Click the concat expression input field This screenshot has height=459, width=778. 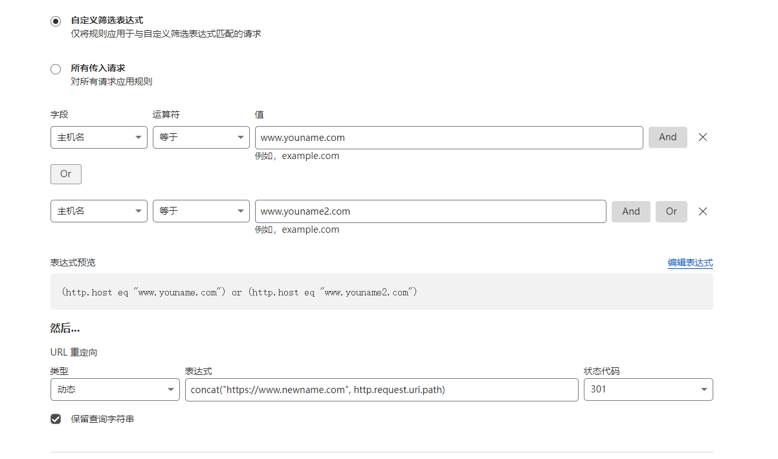coord(381,390)
